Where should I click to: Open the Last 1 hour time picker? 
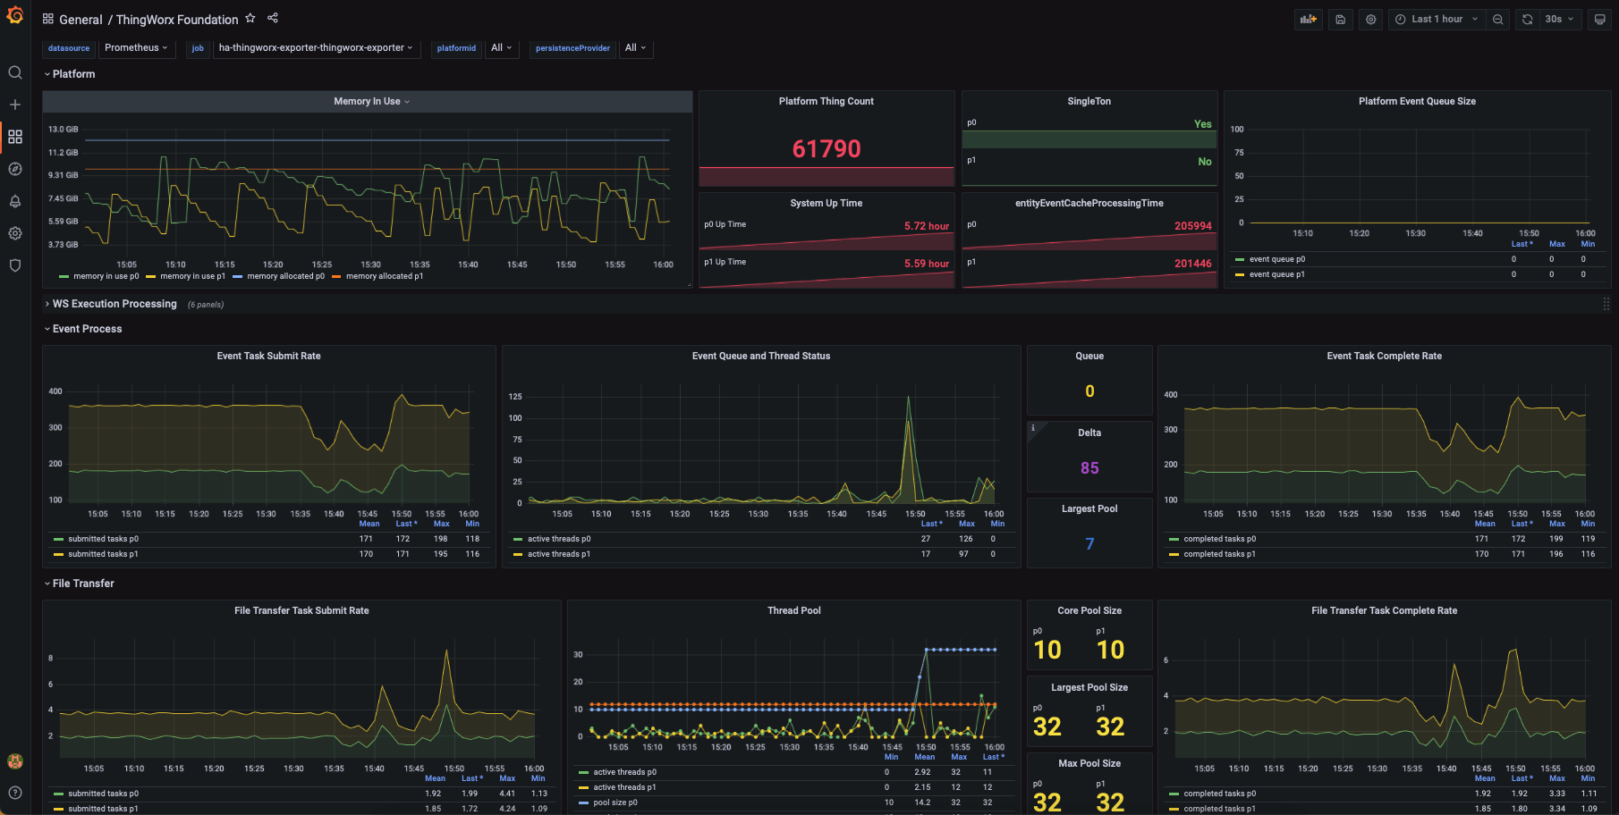pos(1437,19)
